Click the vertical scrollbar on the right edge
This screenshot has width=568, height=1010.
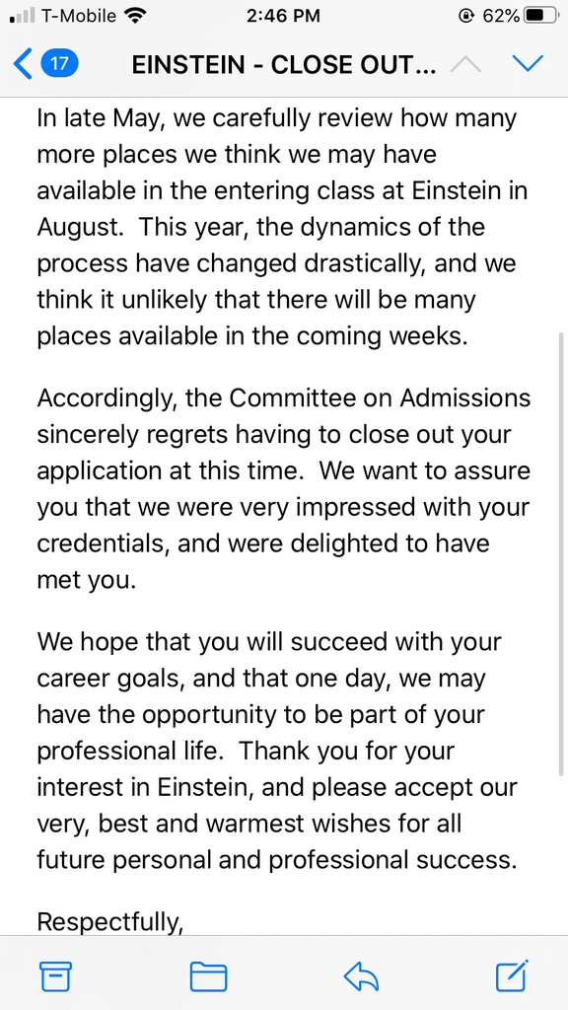[x=561, y=554]
